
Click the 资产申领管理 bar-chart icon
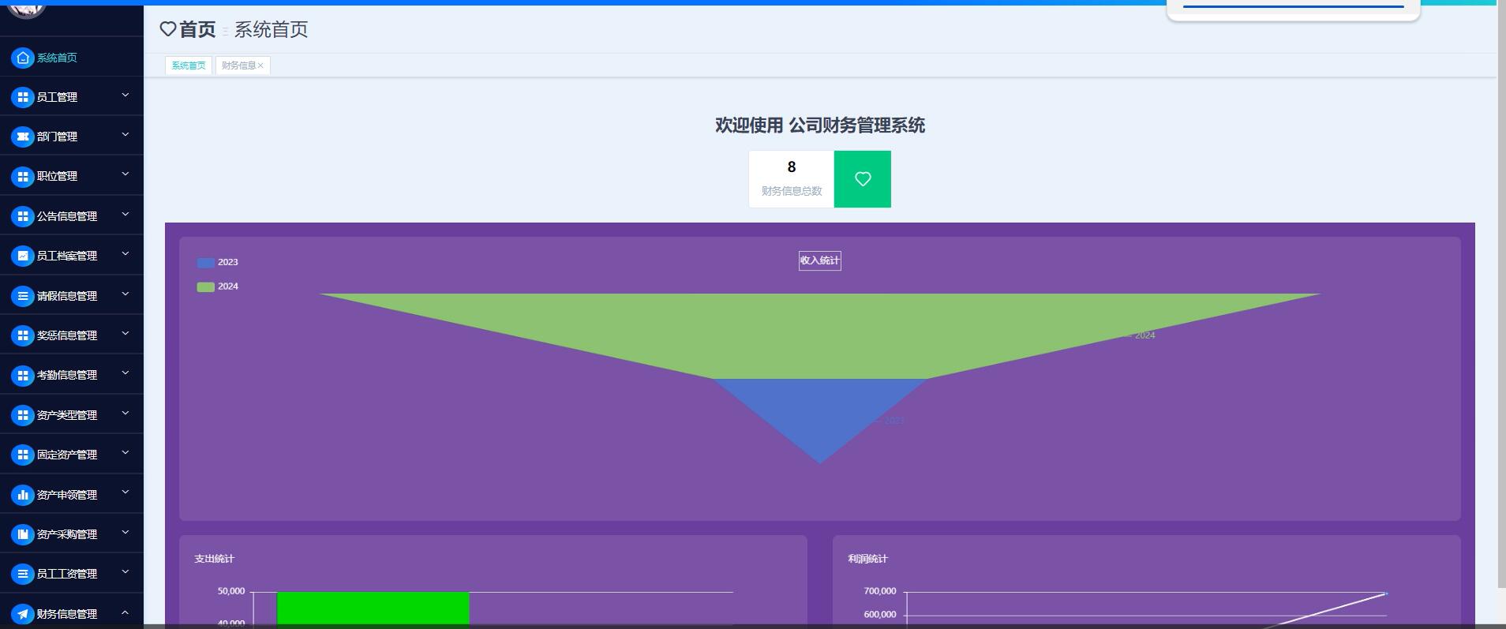click(23, 495)
